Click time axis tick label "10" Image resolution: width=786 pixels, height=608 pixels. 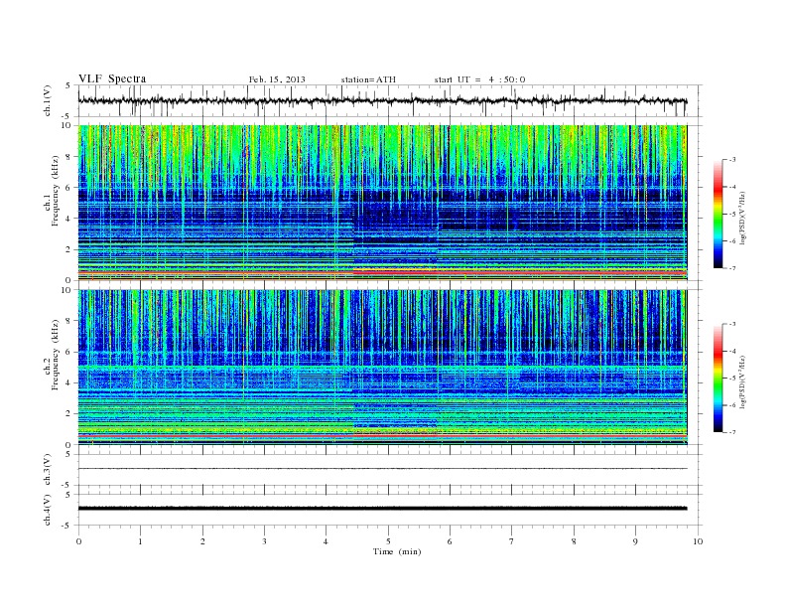[x=698, y=541]
